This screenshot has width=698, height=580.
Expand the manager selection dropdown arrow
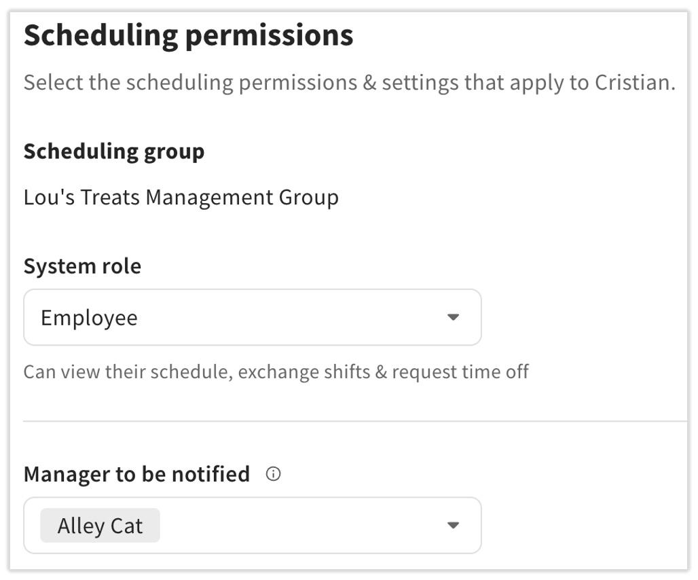pyautogui.click(x=453, y=525)
